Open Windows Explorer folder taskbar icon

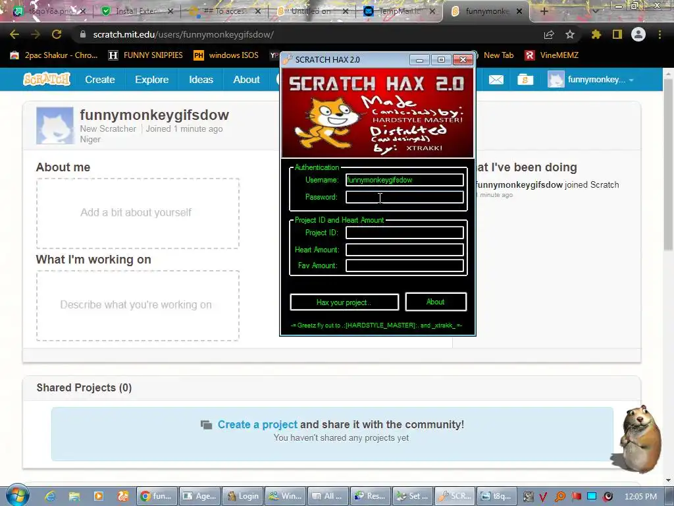(74, 496)
